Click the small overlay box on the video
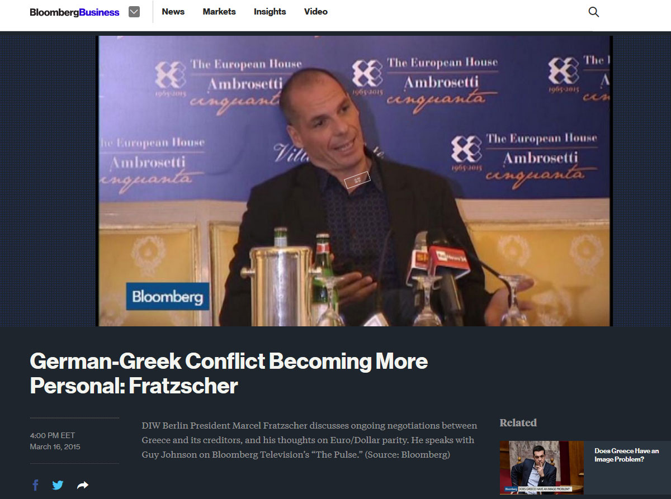671x499 pixels. pyautogui.click(x=357, y=179)
